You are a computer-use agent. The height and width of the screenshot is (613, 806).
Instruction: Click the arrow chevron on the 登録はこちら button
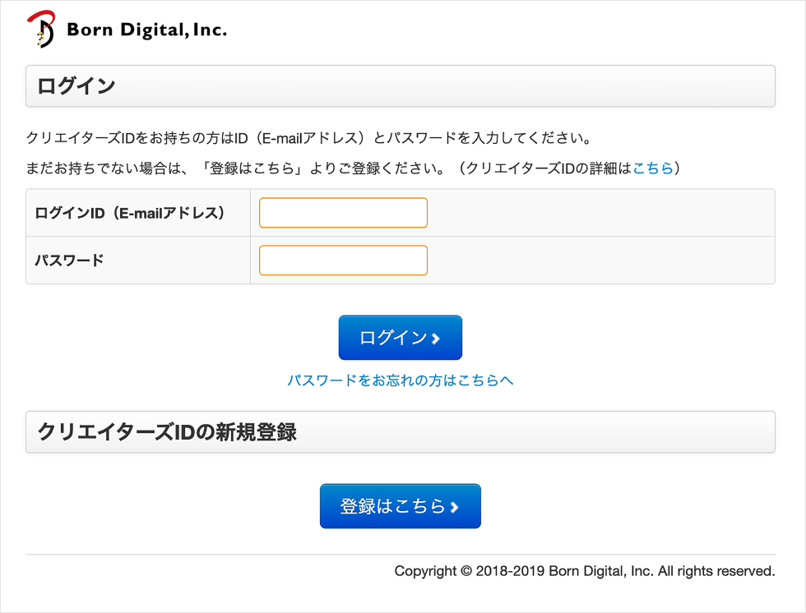tap(454, 507)
